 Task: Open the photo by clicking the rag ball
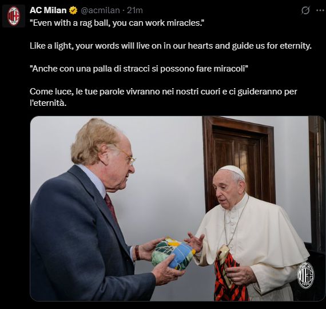pyautogui.click(x=173, y=253)
